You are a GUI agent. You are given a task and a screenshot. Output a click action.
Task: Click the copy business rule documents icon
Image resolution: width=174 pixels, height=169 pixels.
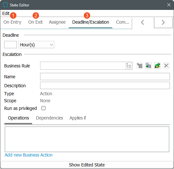point(148,66)
